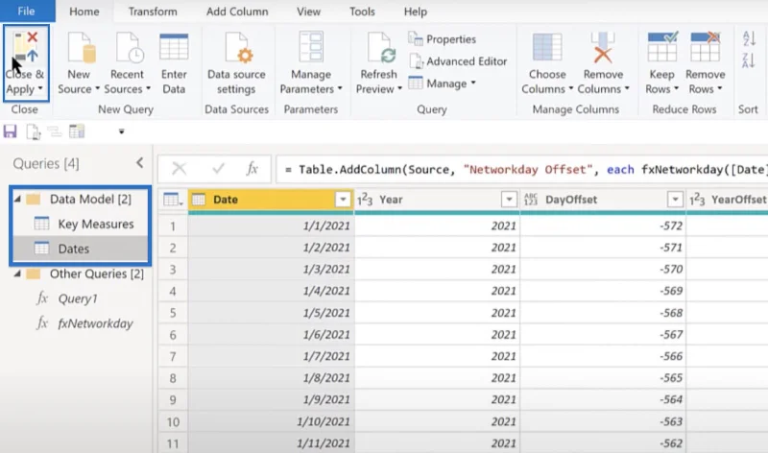Viewport: 768px width, 453px height.
Task: Collapse the Queries pane
Action: 140,163
